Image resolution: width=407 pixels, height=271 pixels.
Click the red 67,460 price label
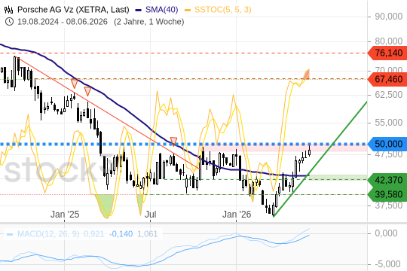388,79
